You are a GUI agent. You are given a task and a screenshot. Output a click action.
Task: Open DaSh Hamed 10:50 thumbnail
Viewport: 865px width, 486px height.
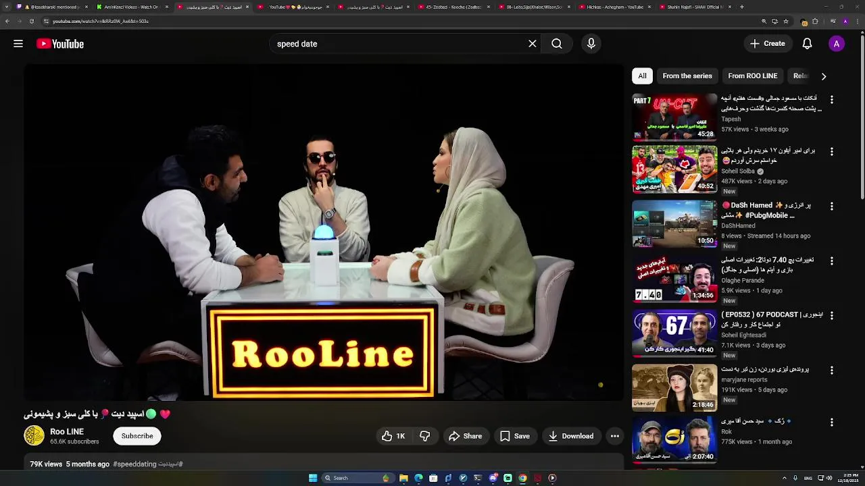point(674,224)
